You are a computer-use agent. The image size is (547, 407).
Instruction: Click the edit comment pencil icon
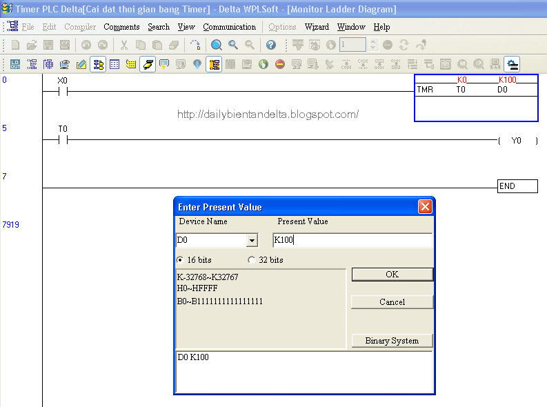tap(81, 64)
